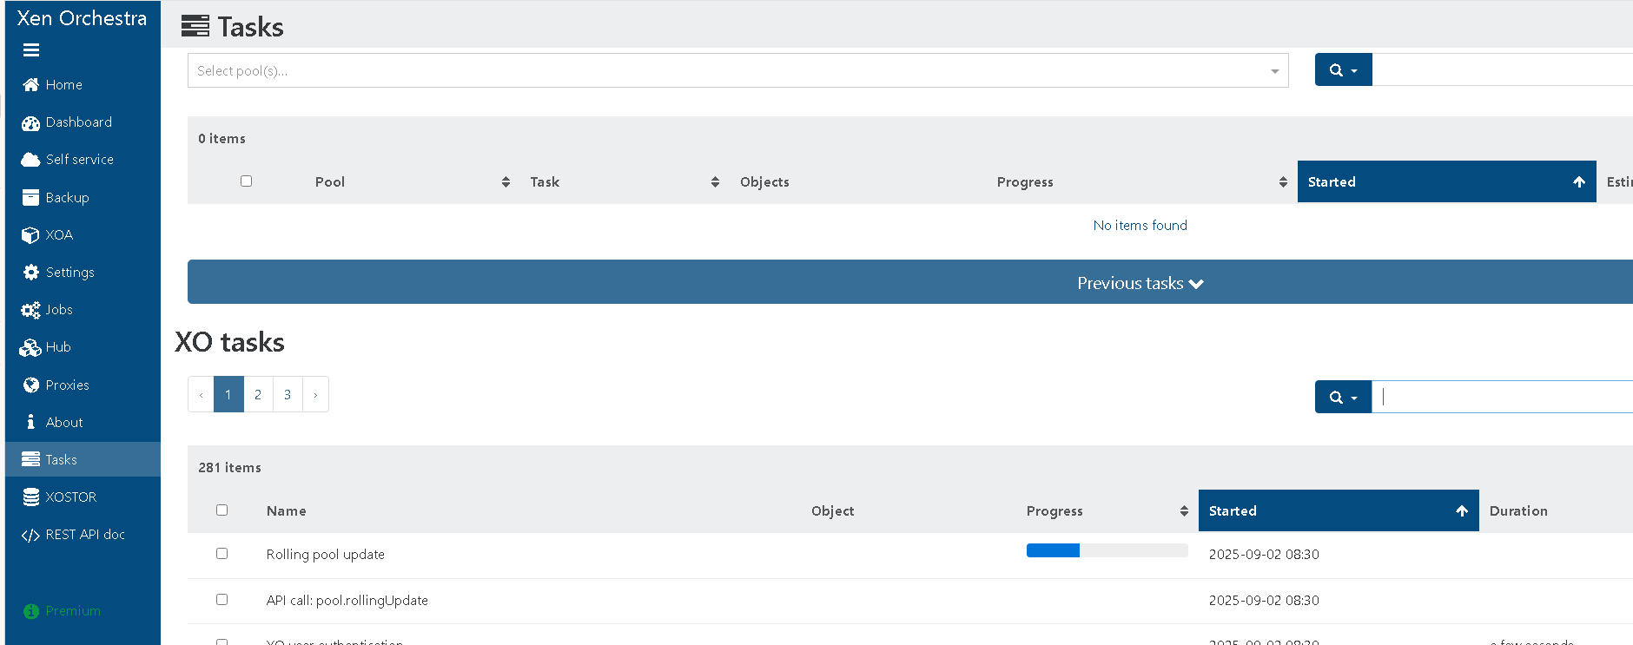Open the XOSTOR section label
This screenshot has width=1633, height=645.
click(x=71, y=497)
